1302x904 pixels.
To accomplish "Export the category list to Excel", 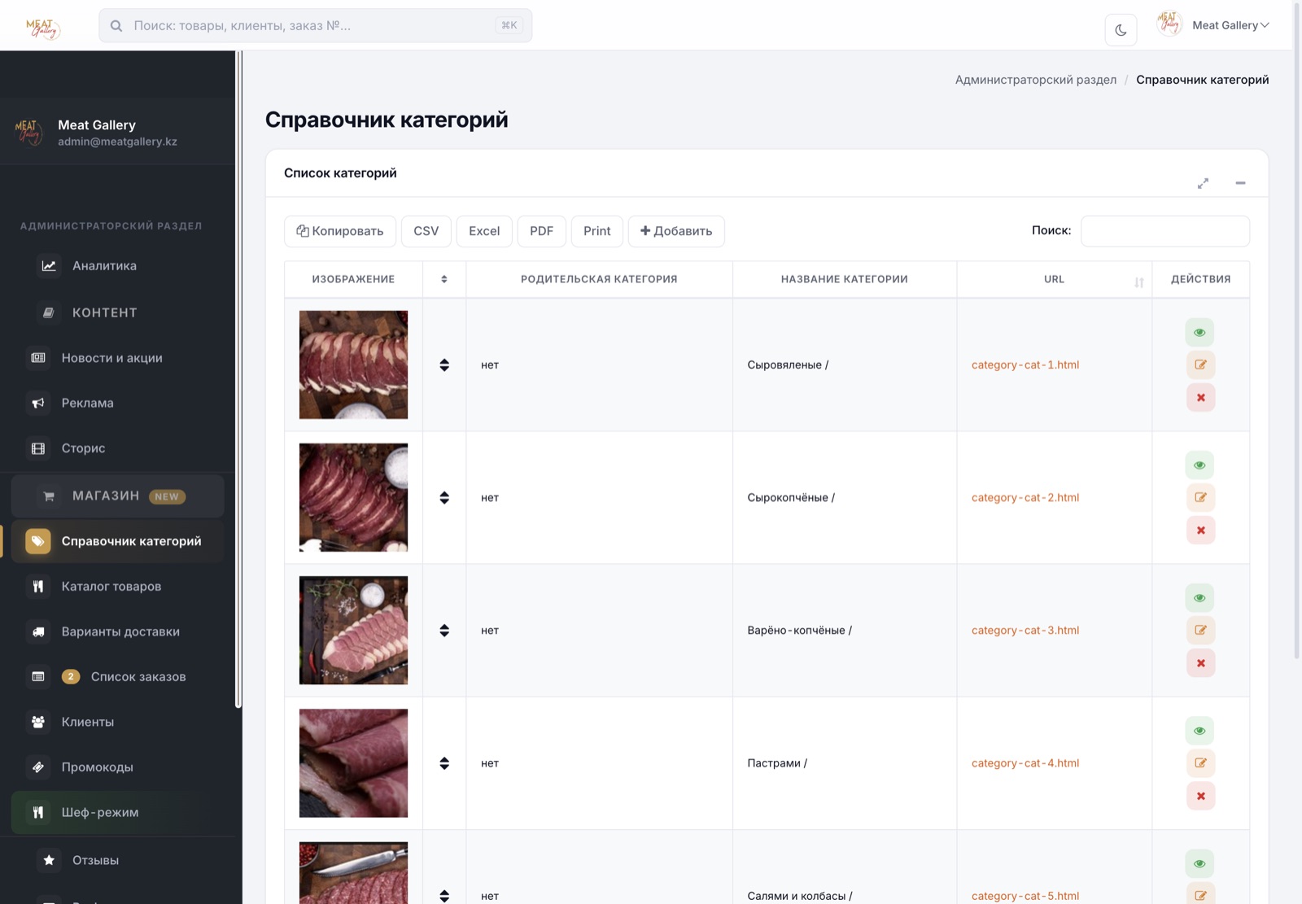I will tap(484, 231).
